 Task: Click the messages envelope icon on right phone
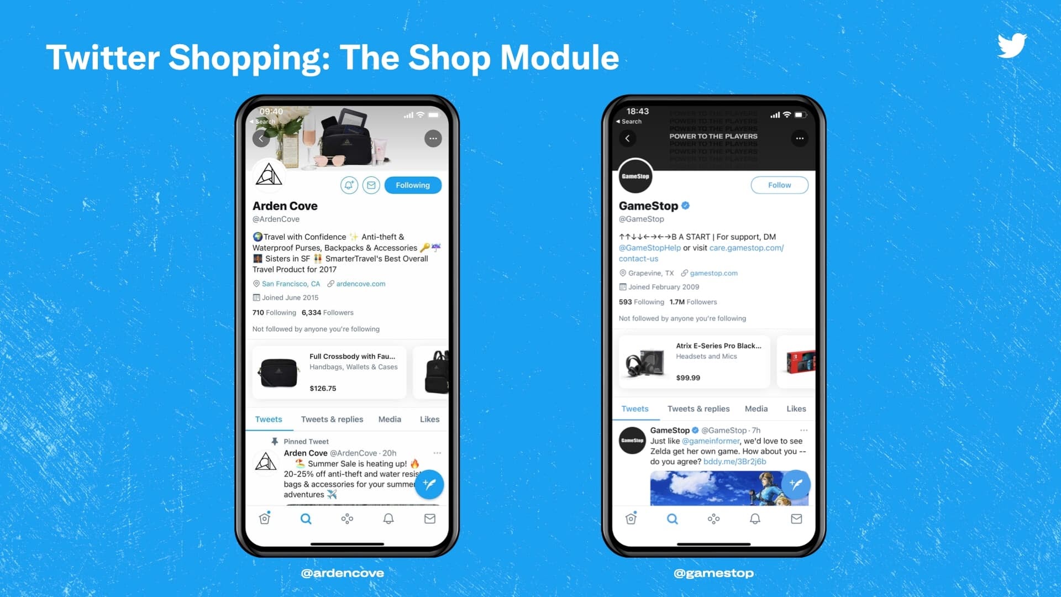[795, 519]
